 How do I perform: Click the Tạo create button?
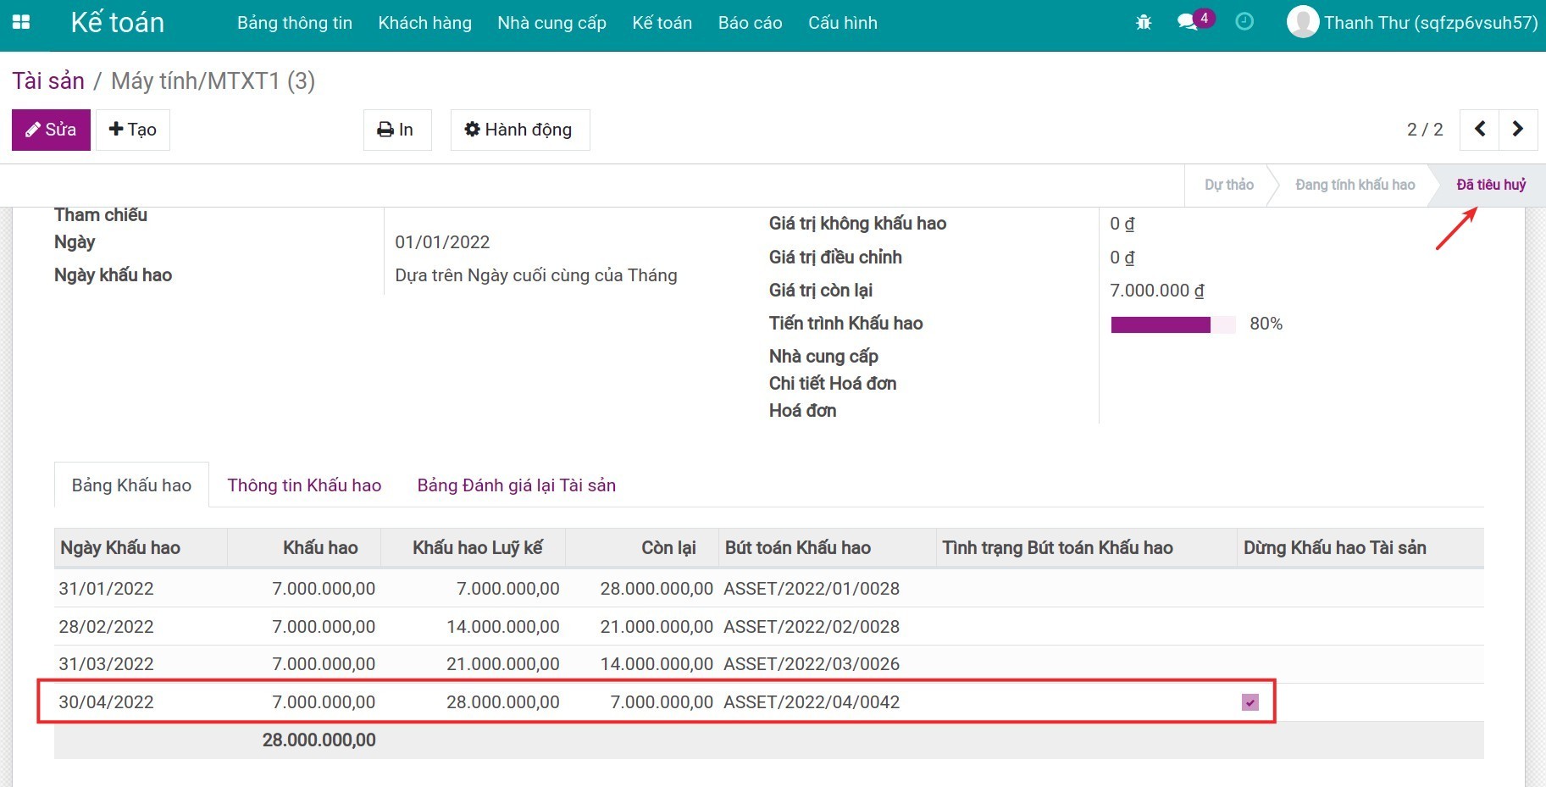point(133,130)
